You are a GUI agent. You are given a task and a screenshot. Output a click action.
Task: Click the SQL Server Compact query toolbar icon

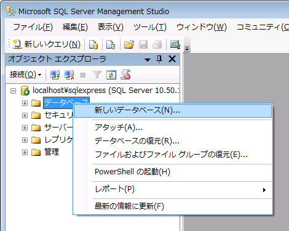click(x=111, y=44)
